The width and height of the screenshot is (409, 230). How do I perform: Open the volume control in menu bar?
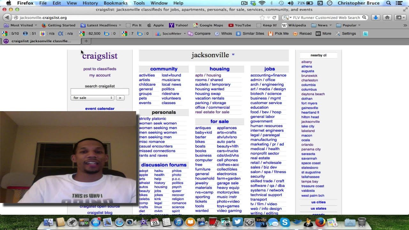(x=290, y=3)
